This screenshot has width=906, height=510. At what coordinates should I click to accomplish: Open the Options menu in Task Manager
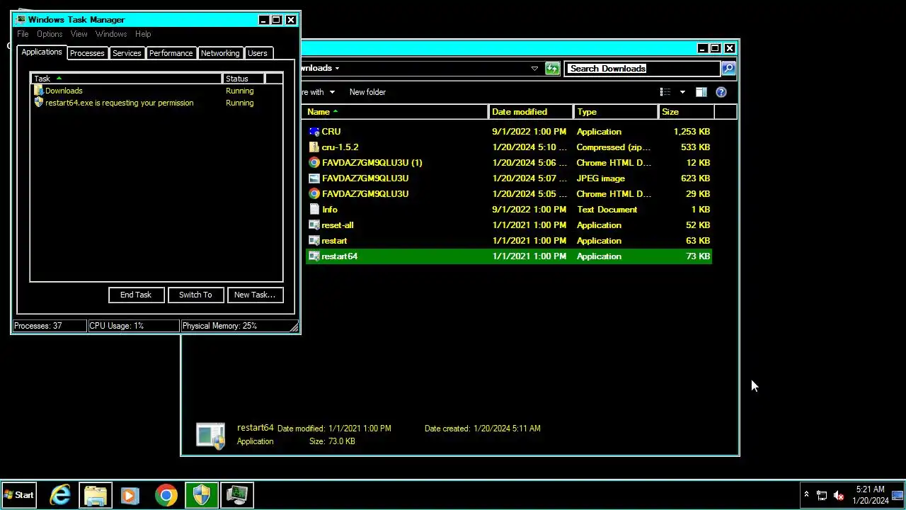tap(50, 34)
